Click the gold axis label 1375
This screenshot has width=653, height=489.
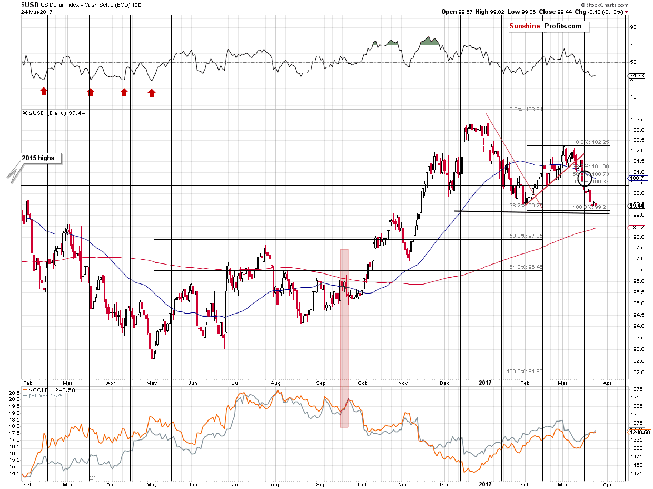637,389
